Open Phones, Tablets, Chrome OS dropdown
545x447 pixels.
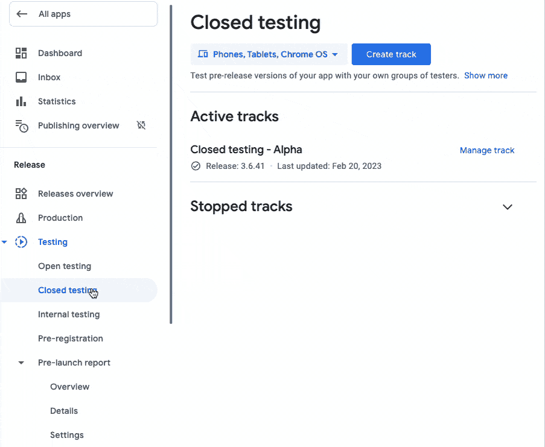pos(269,54)
